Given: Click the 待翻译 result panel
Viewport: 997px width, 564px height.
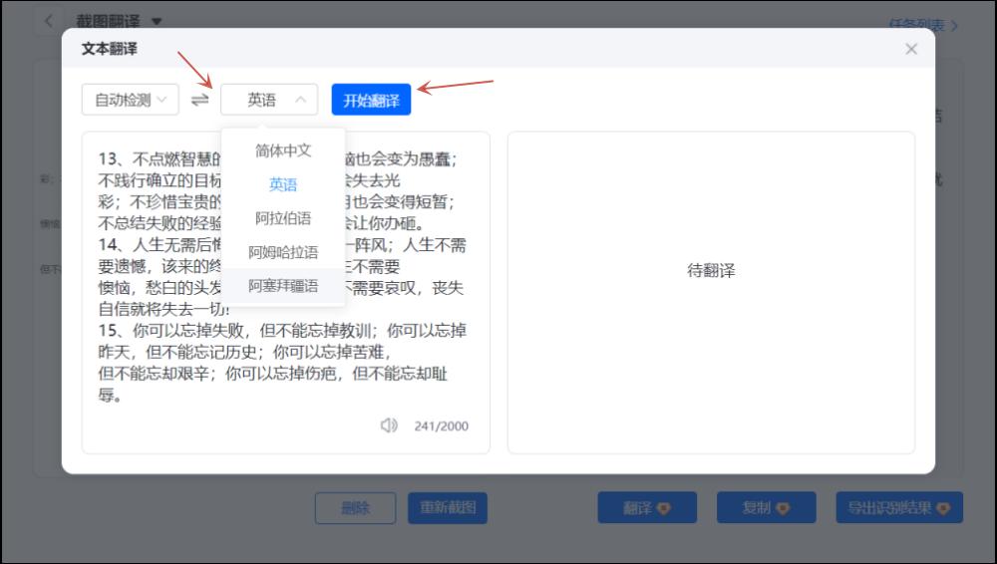Looking at the screenshot, I should pos(711,293).
